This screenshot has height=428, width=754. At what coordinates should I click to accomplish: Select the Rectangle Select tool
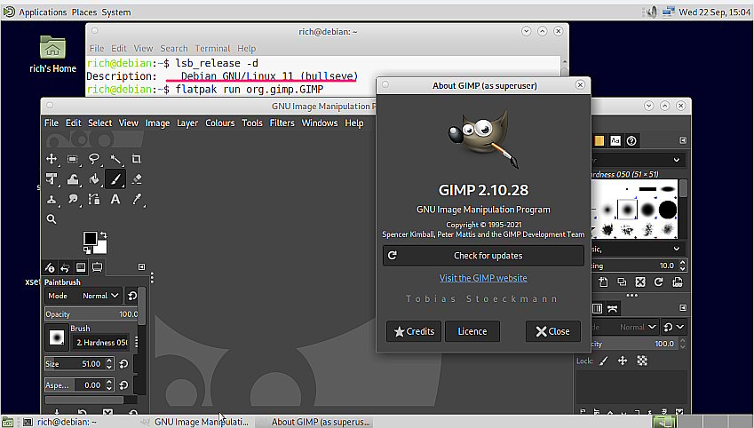pos(73,159)
